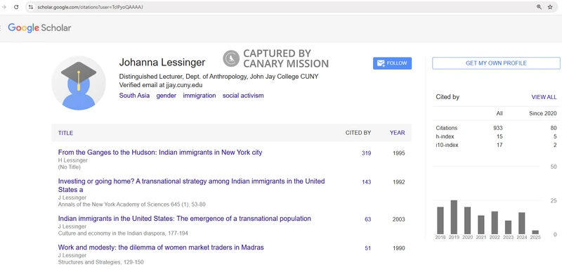Click the i10-index label
The height and width of the screenshot is (270, 562).
[447, 146]
